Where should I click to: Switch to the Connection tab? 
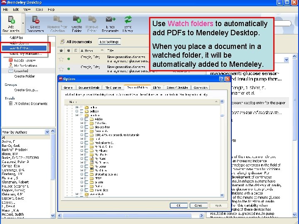click(200, 88)
